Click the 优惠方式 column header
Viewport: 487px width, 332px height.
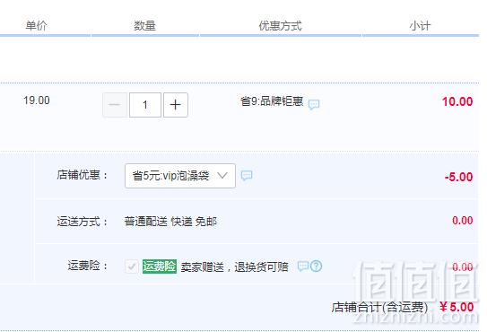[280, 25]
